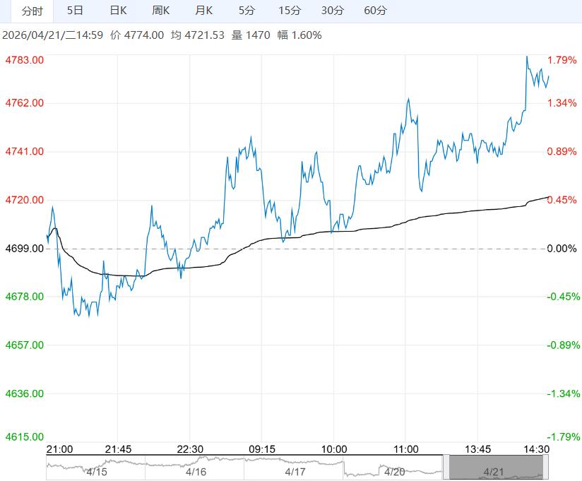Open the 60分 hourly interval tab
Image resolution: width=582 pixels, height=481 pixels.
375,11
